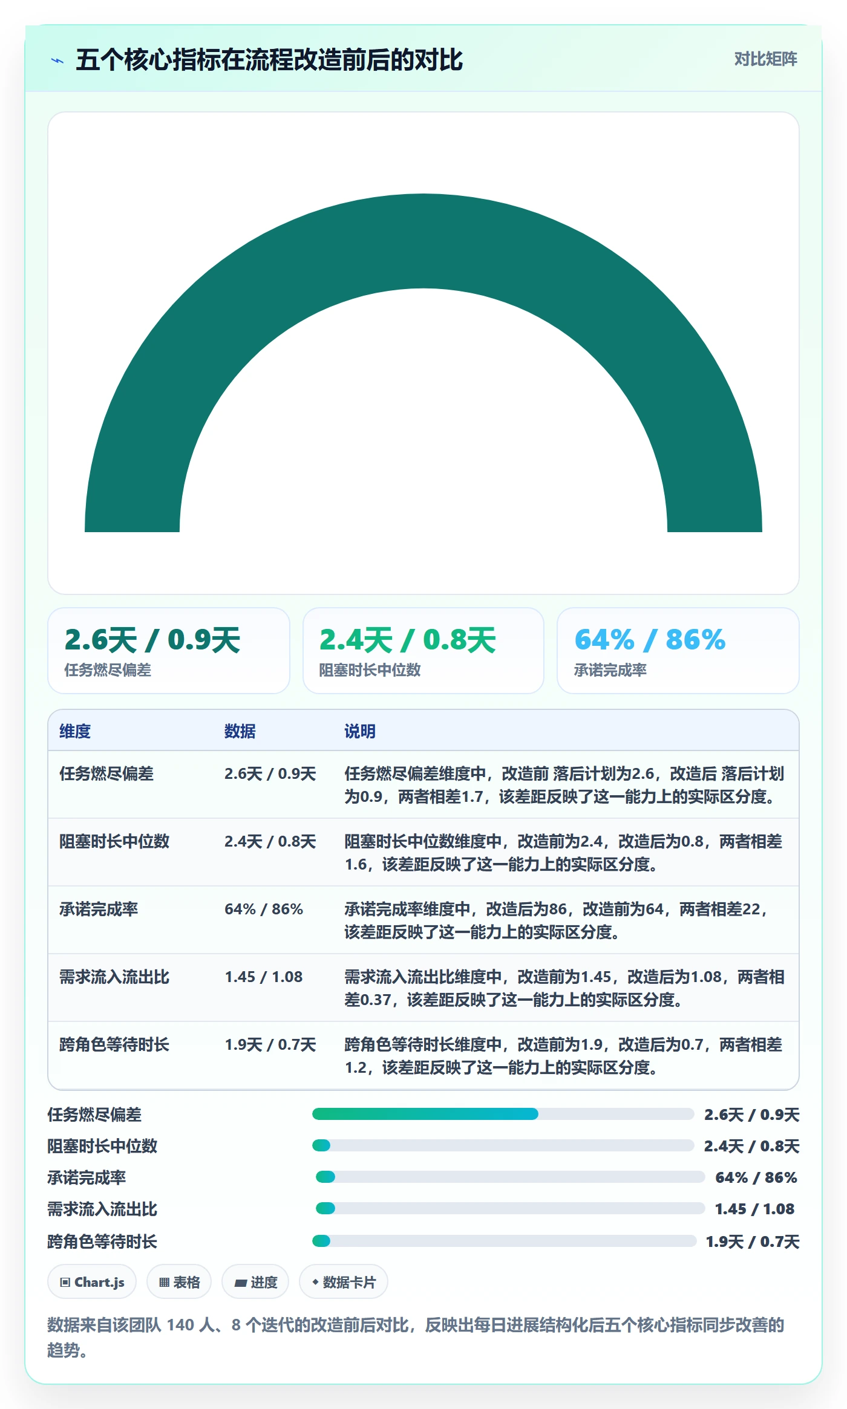
Task: Click the 跨角色等待时长 cell in the table
Action: (114, 1044)
